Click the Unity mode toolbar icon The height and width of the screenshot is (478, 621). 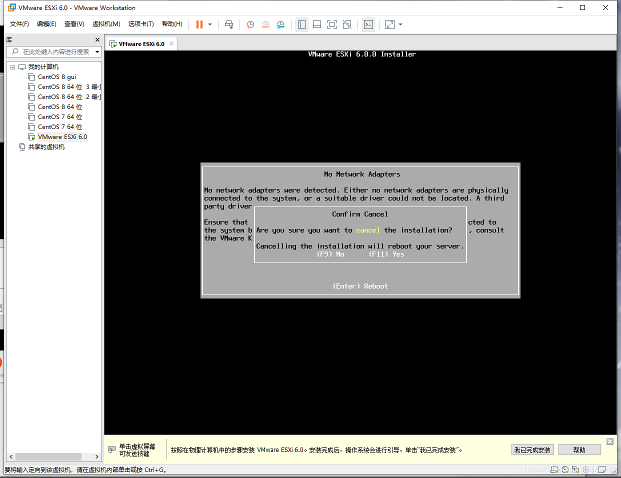(347, 24)
